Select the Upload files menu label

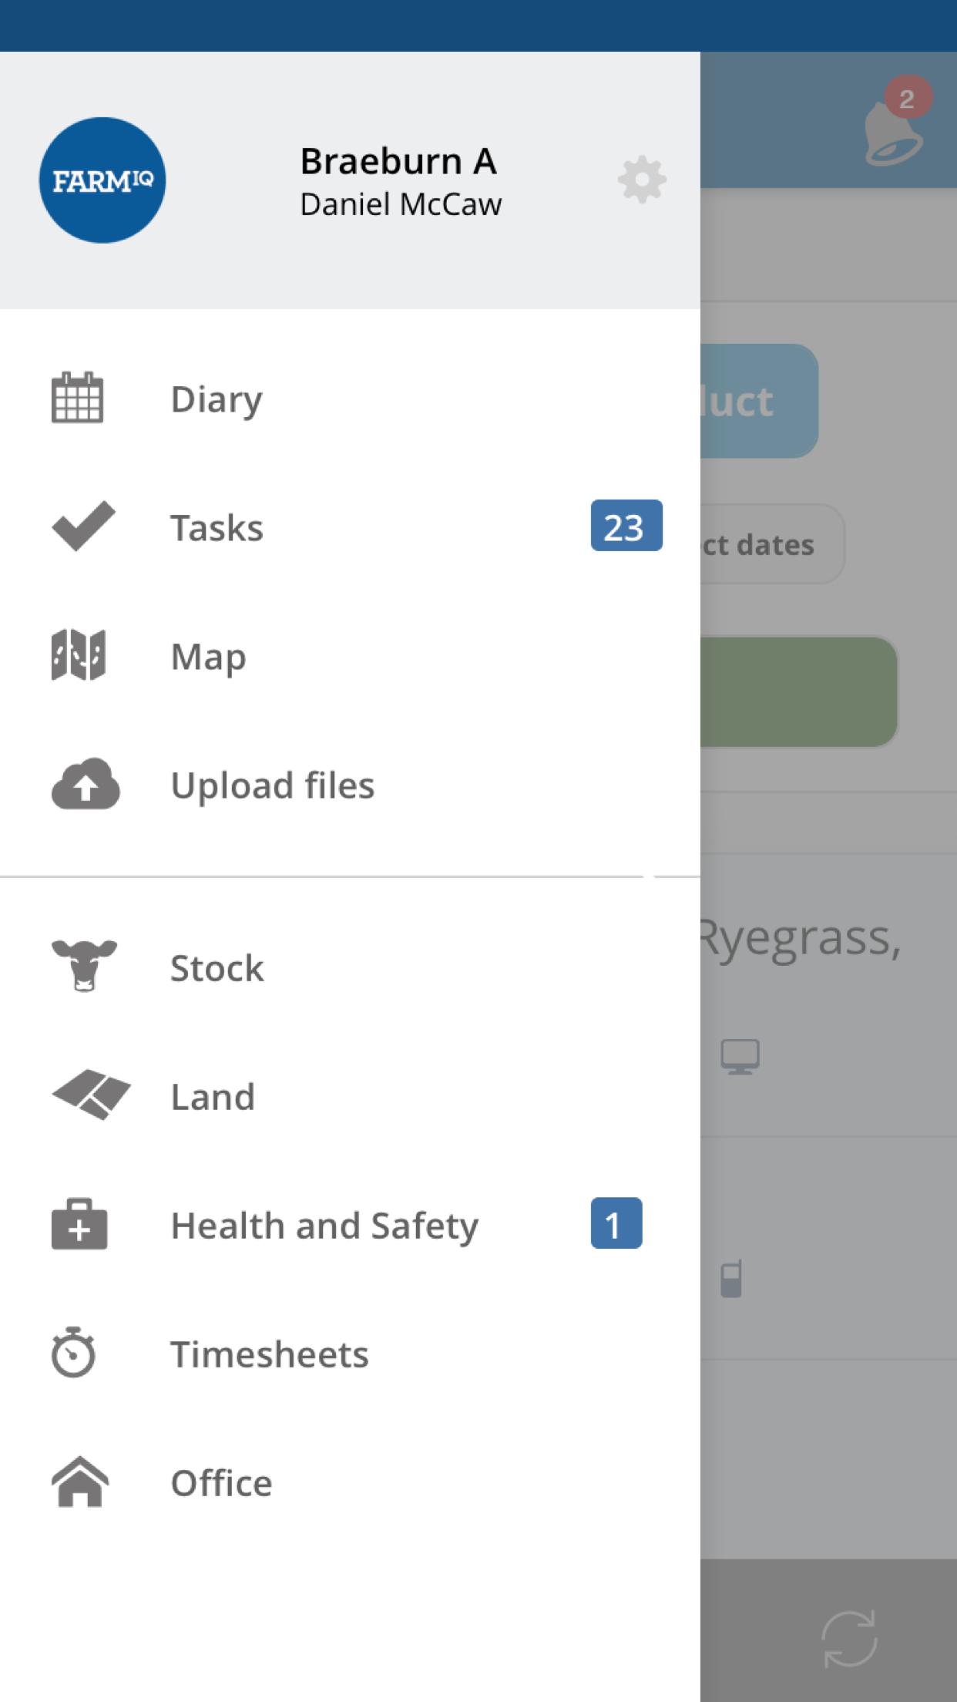tap(273, 785)
